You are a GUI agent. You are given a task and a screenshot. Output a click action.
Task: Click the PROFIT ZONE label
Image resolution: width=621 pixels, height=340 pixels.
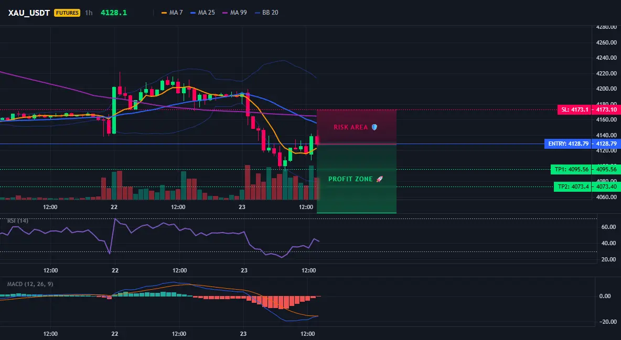click(x=350, y=179)
